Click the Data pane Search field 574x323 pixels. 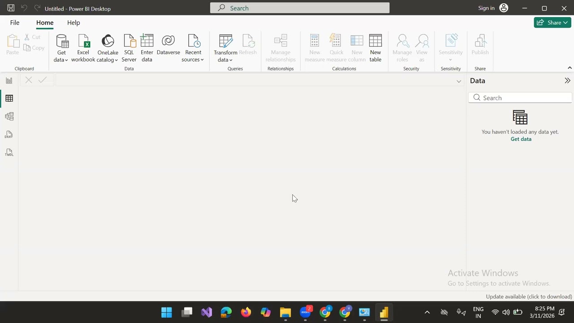520,98
